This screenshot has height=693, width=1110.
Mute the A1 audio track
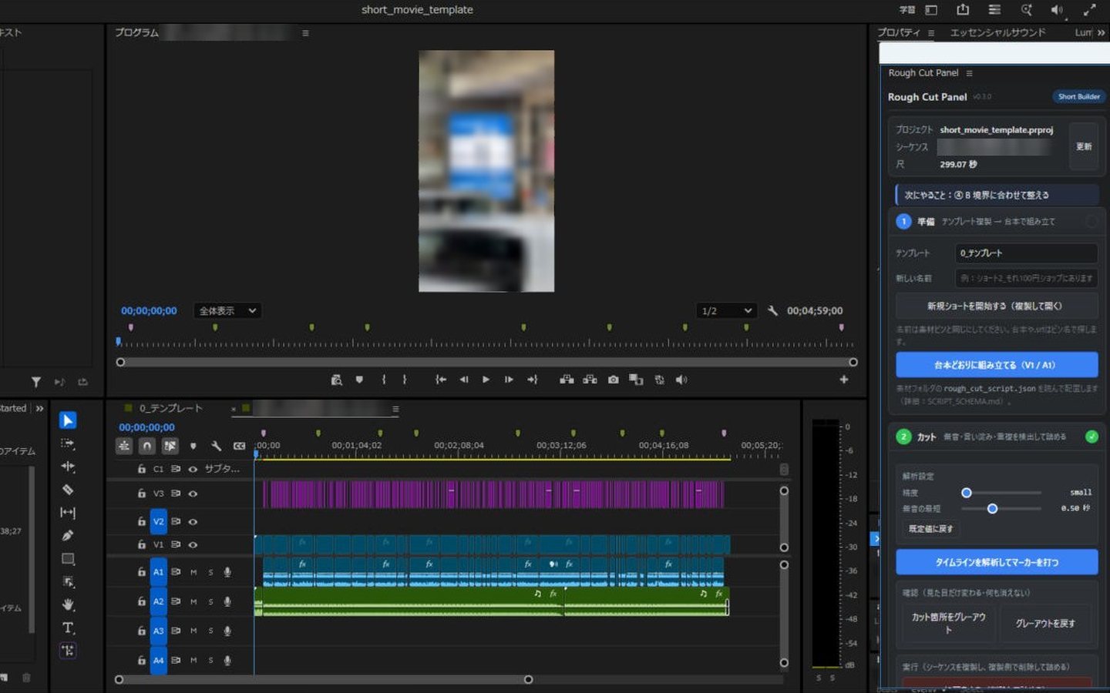[x=193, y=572]
